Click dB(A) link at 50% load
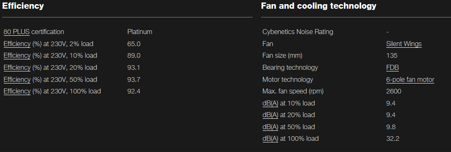The width and height of the screenshot is (451, 152). [x=270, y=127]
